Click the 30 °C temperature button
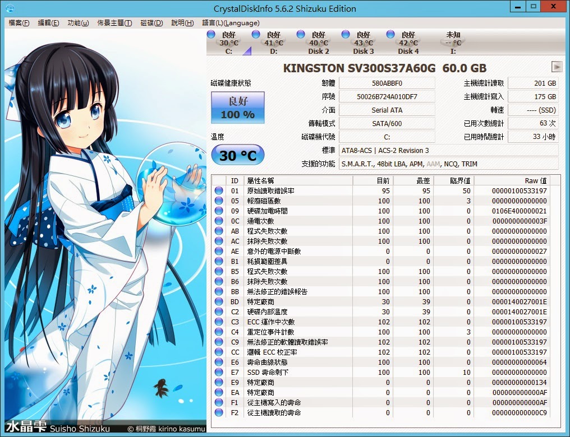 coord(238,155)
